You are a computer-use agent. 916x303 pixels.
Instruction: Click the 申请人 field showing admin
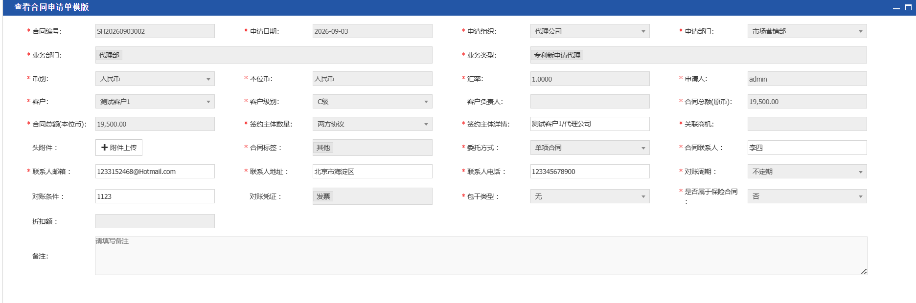[807, 79]
